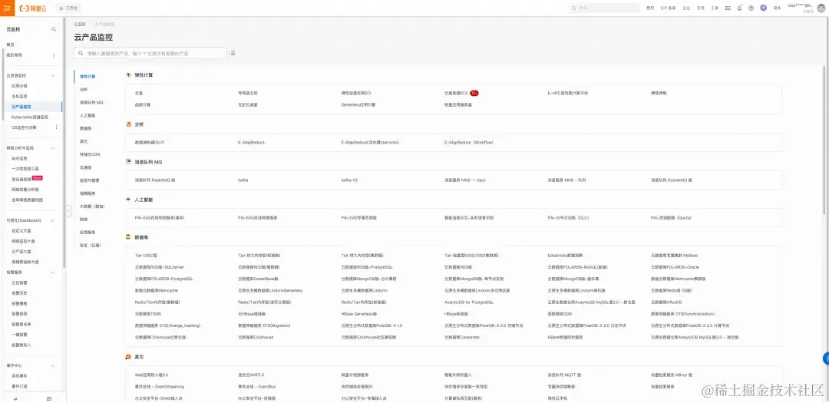Select the 安全（云盾）category tab
This screenshot has width=829, height=403.
pos(90,246)
